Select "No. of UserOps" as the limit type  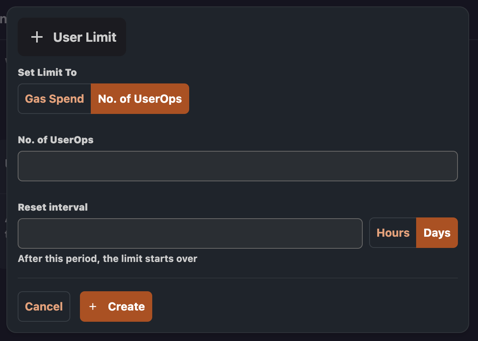click(x=139, y=98)
